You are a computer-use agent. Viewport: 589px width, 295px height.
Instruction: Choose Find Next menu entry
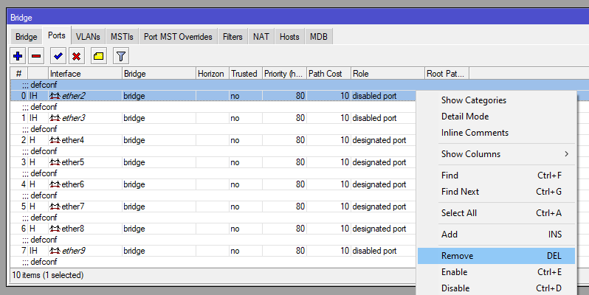click(x=496, y=192)
